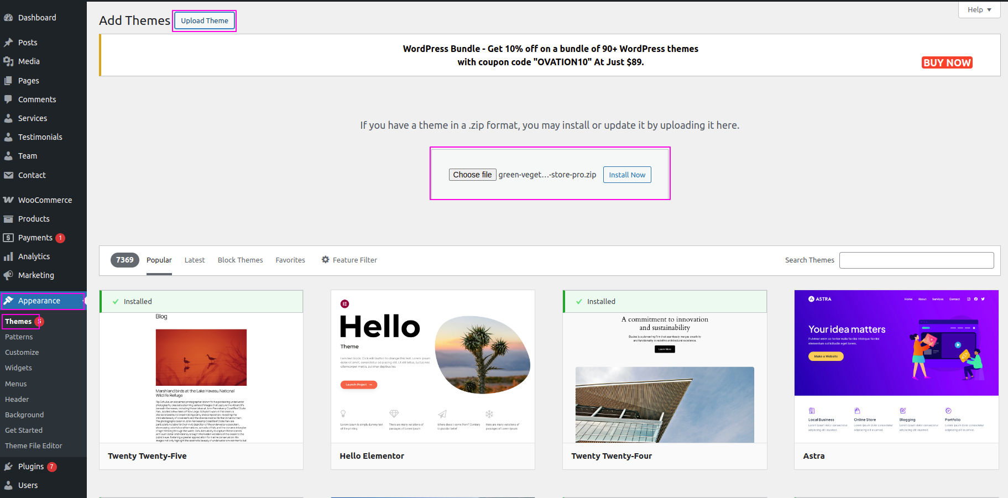Image resolution: width=1008 pixels, height=498 pixels.
Task: Click the Feature Filter gear icon
Action: click(326, 260)
